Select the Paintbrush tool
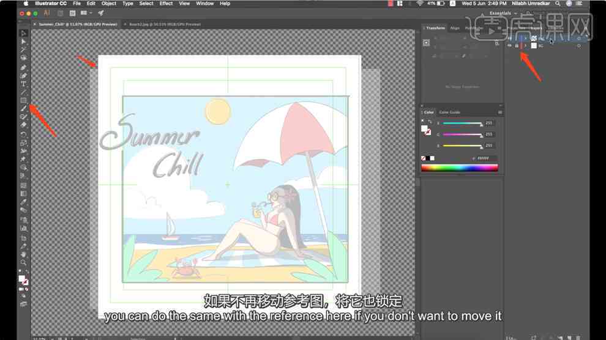 [x=24, y=108]
